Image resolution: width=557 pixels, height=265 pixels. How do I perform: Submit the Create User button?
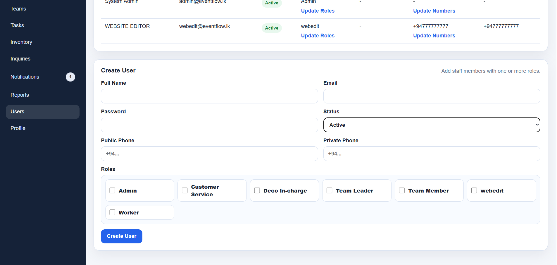(122, 236)
